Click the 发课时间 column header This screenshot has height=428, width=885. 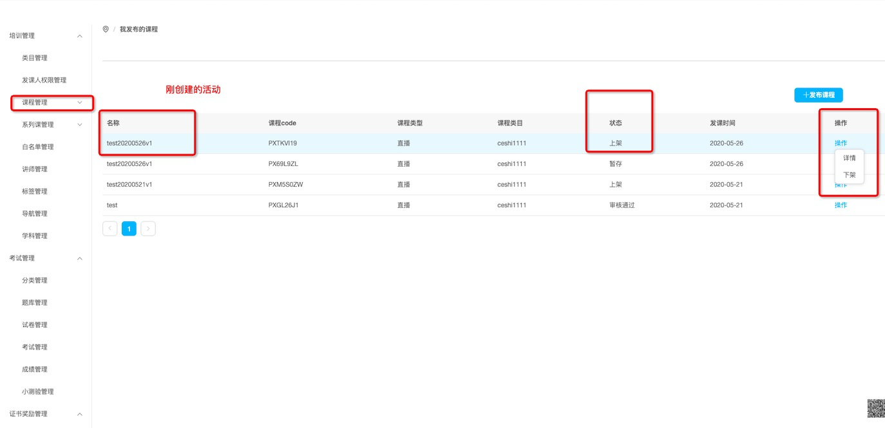(x=723, y=123)
